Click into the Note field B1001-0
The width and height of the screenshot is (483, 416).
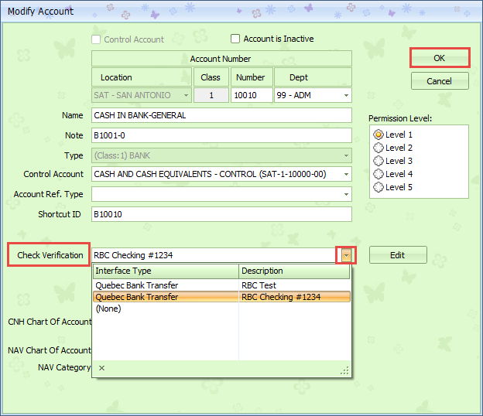coord(221,135)
